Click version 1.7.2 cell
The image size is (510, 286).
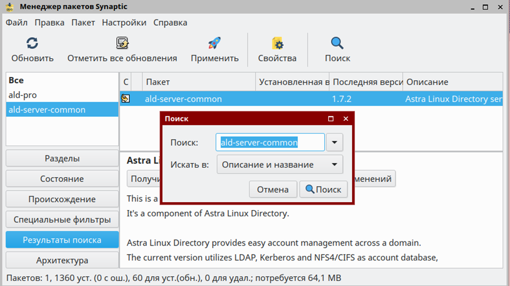coord(341,99)
